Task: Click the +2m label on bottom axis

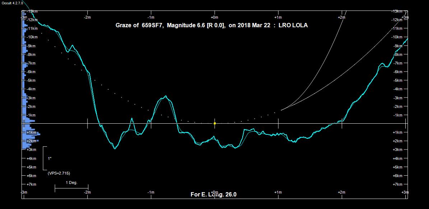Action: pos(341,193)
